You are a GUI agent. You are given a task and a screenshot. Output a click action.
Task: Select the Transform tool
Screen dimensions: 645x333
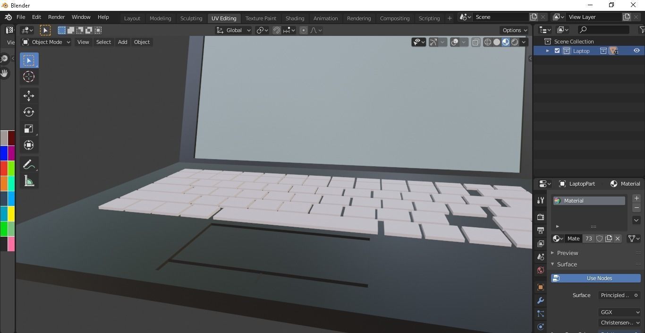[x=29, y=145]
